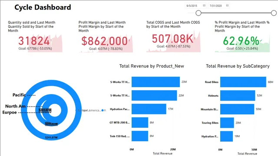
Task: Click the 'Mountain Bi...' axis label
Action: (x=209, y=109)
